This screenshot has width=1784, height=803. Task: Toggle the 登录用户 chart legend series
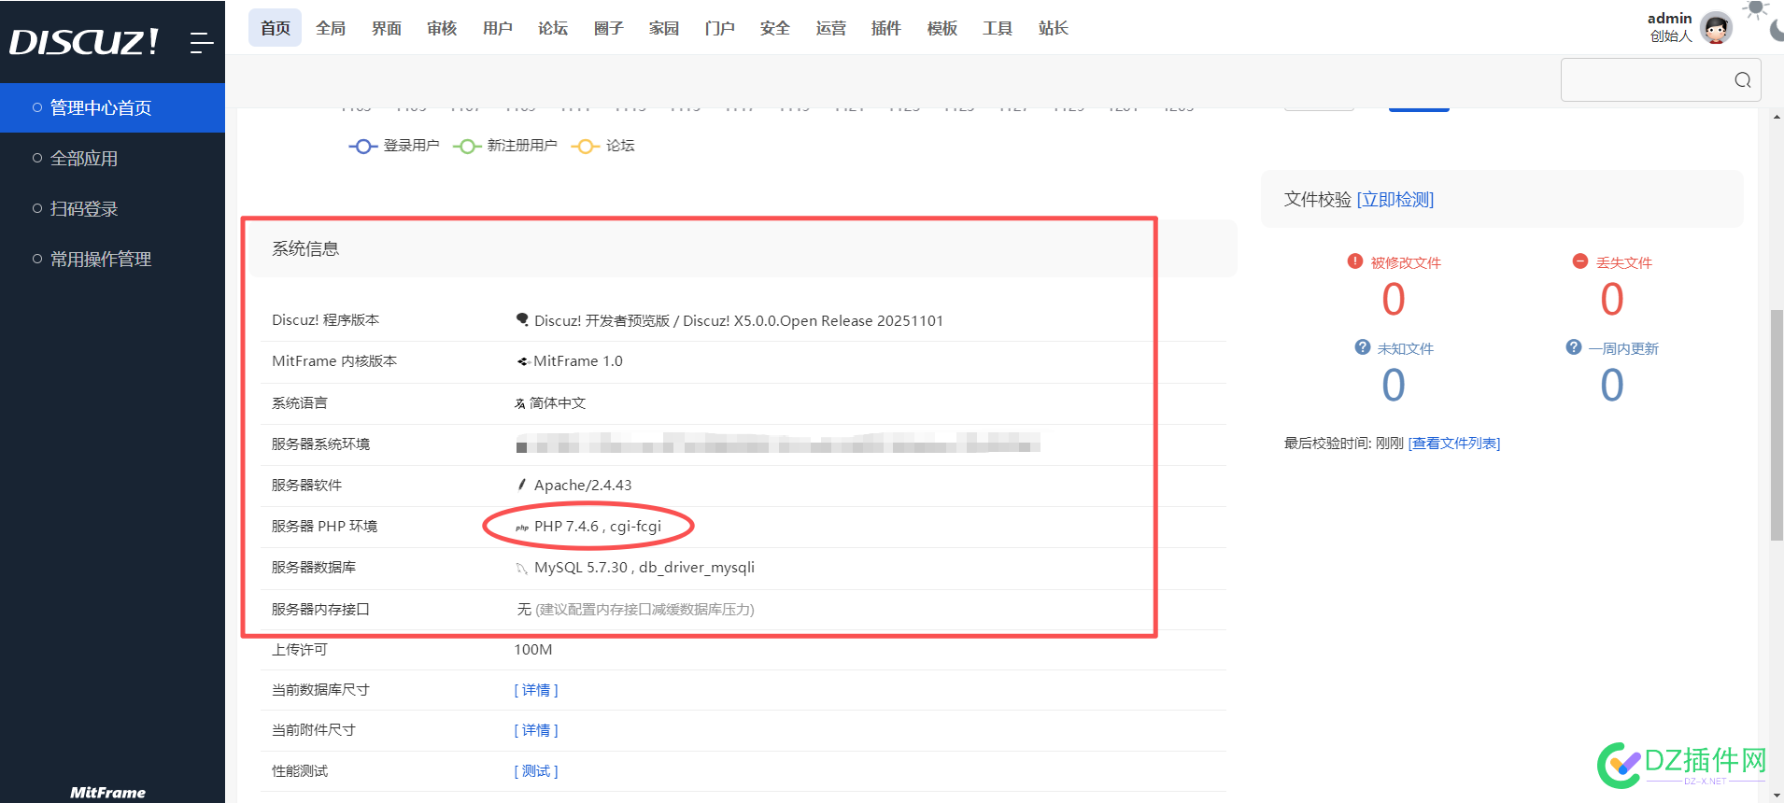click(x=394, y=146)
